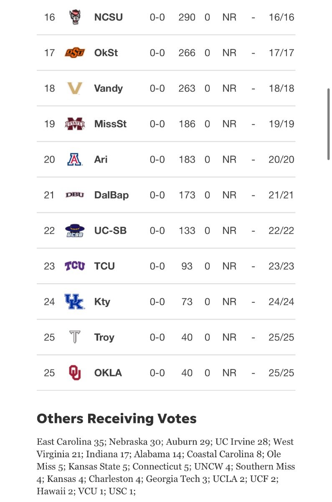This screenshot has height=502, width=332.
Task: Tap the Mississippi State logo
Action: coord(75,124)
